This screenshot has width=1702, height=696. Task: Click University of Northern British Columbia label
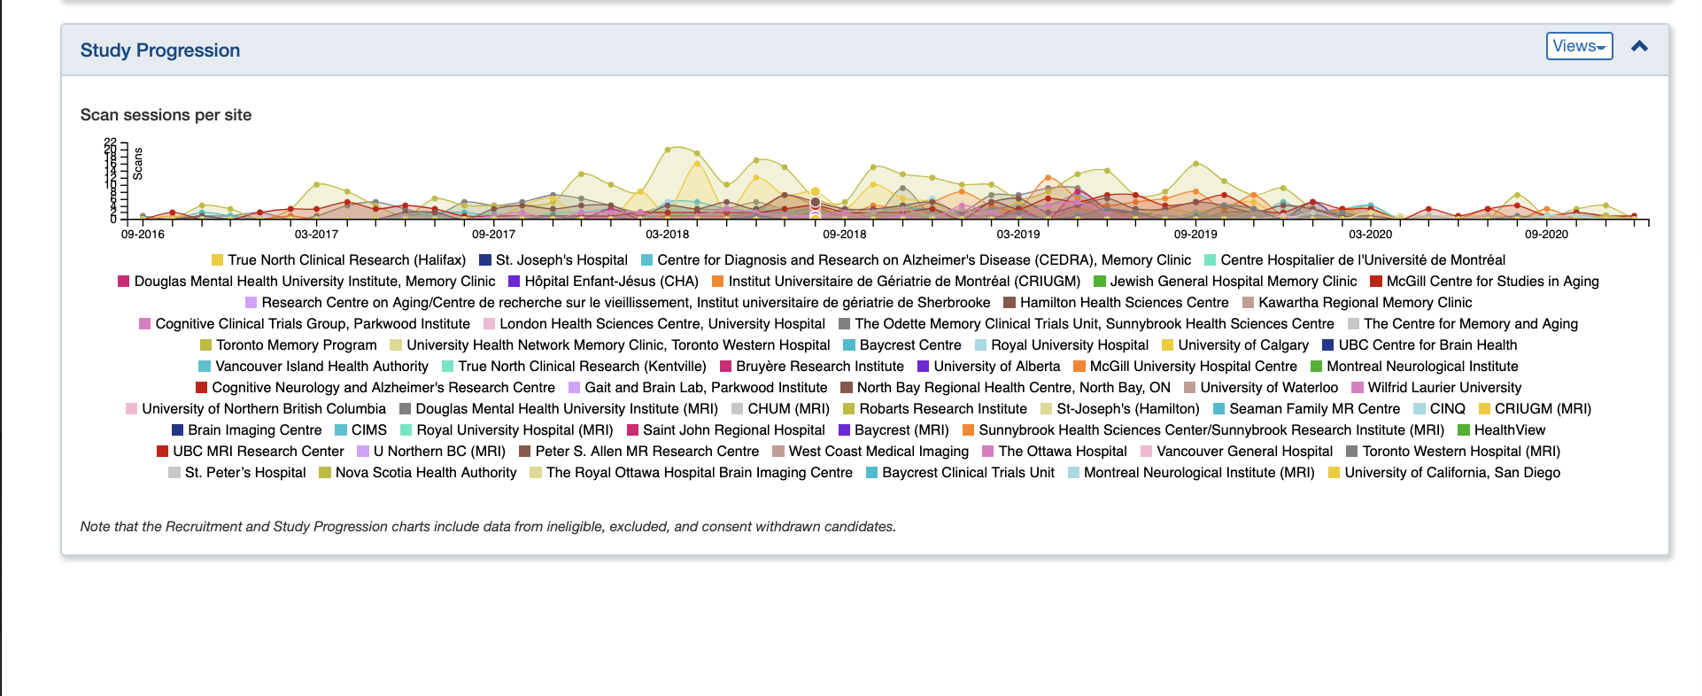[264, 409]
